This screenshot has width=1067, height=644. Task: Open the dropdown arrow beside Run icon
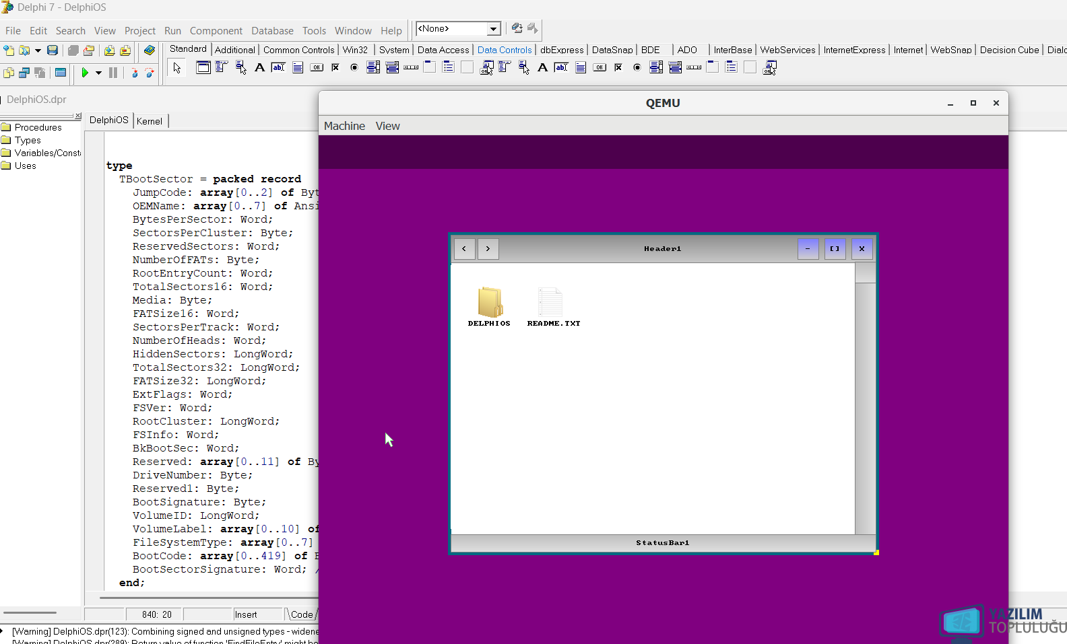[98, 73]
